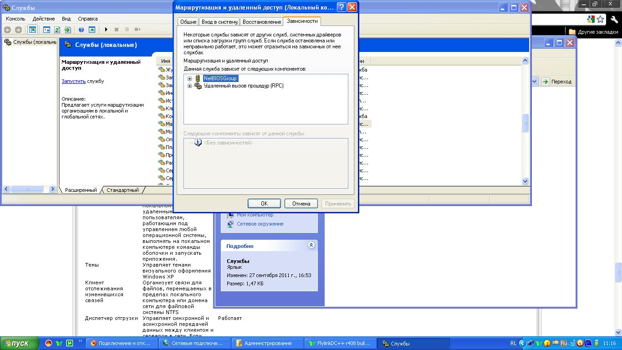Viewport: 622px width, 350px height.
Task: Click the Сетевое окружение link
Action: (260, 224)
